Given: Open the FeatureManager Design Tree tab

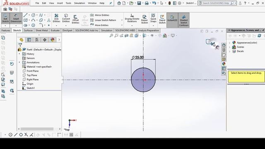Looking at the screenshot, I should tap(22, 40).
